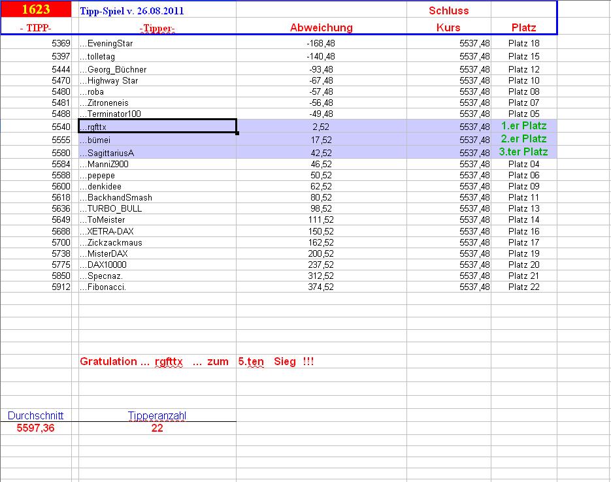Select the cell with tipper EveningStar

[157, 43]
